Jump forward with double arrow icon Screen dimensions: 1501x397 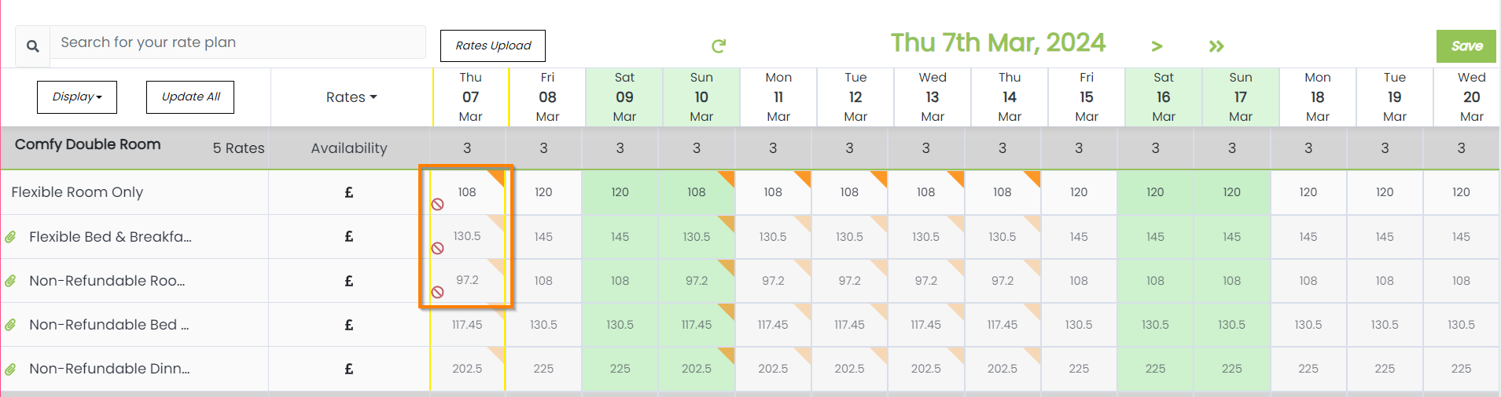pyautogui.click(x=1216, y=46)
